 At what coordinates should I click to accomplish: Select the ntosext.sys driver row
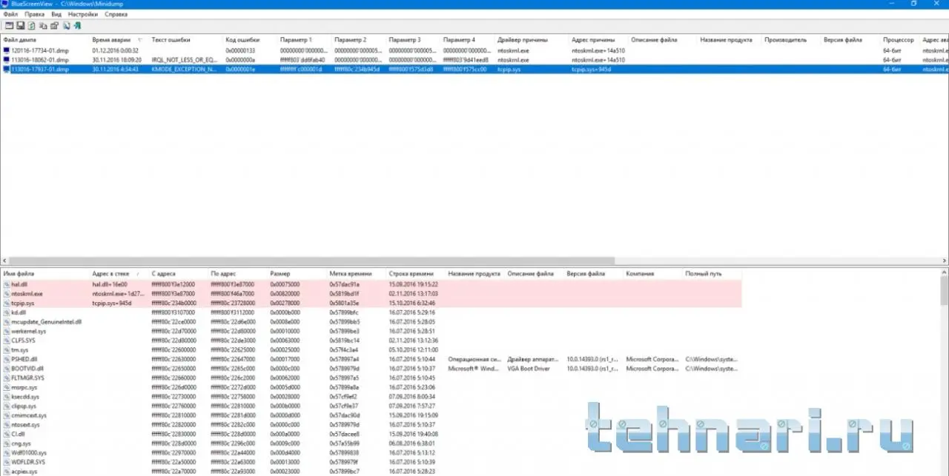coord(371,425)
